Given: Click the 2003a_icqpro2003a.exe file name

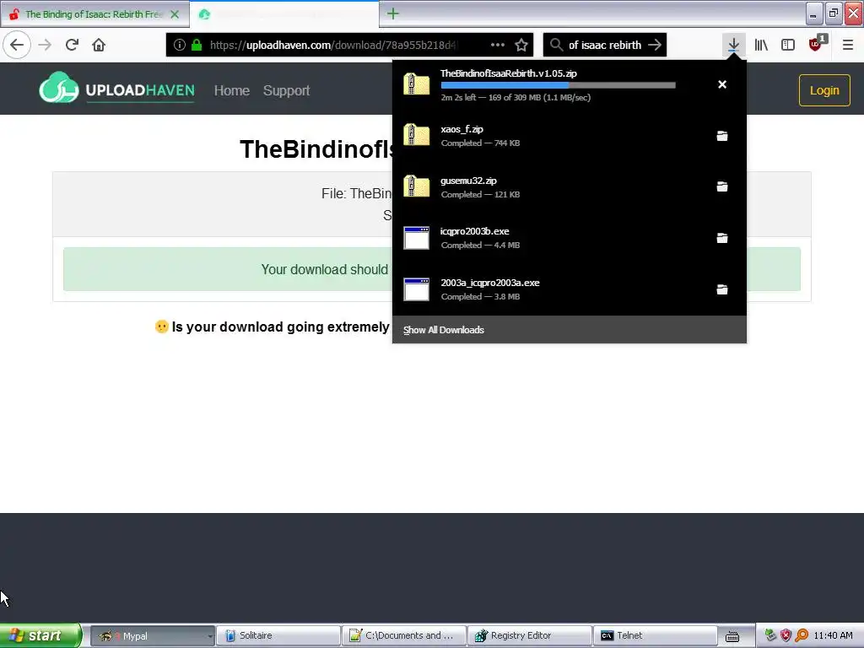Looking at the screenshot, I should (490, 283).
